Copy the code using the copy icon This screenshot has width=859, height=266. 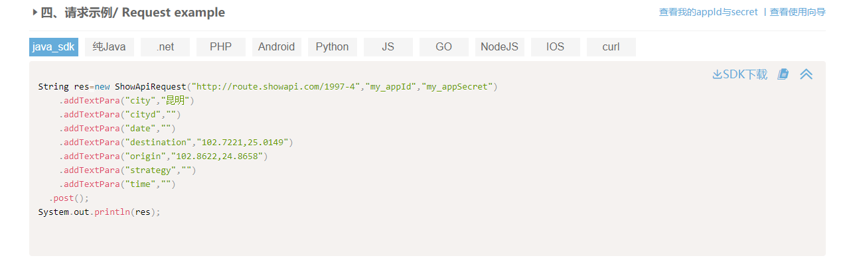click(783, 74)
